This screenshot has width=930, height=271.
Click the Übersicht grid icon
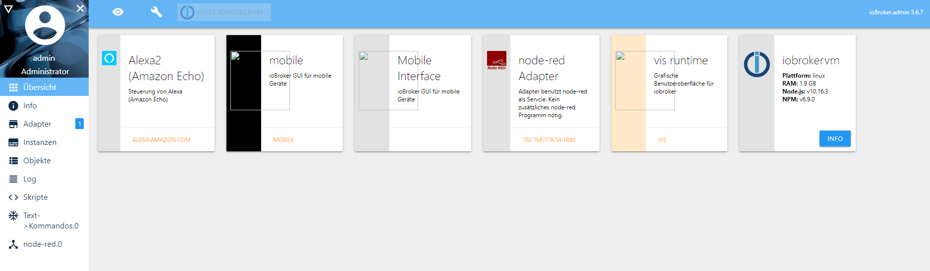pos(13,88)
